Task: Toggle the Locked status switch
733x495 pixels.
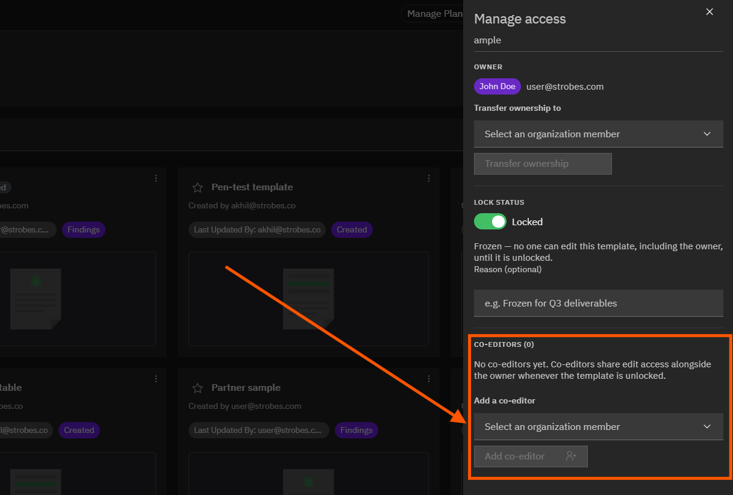Action: point(490,222)
